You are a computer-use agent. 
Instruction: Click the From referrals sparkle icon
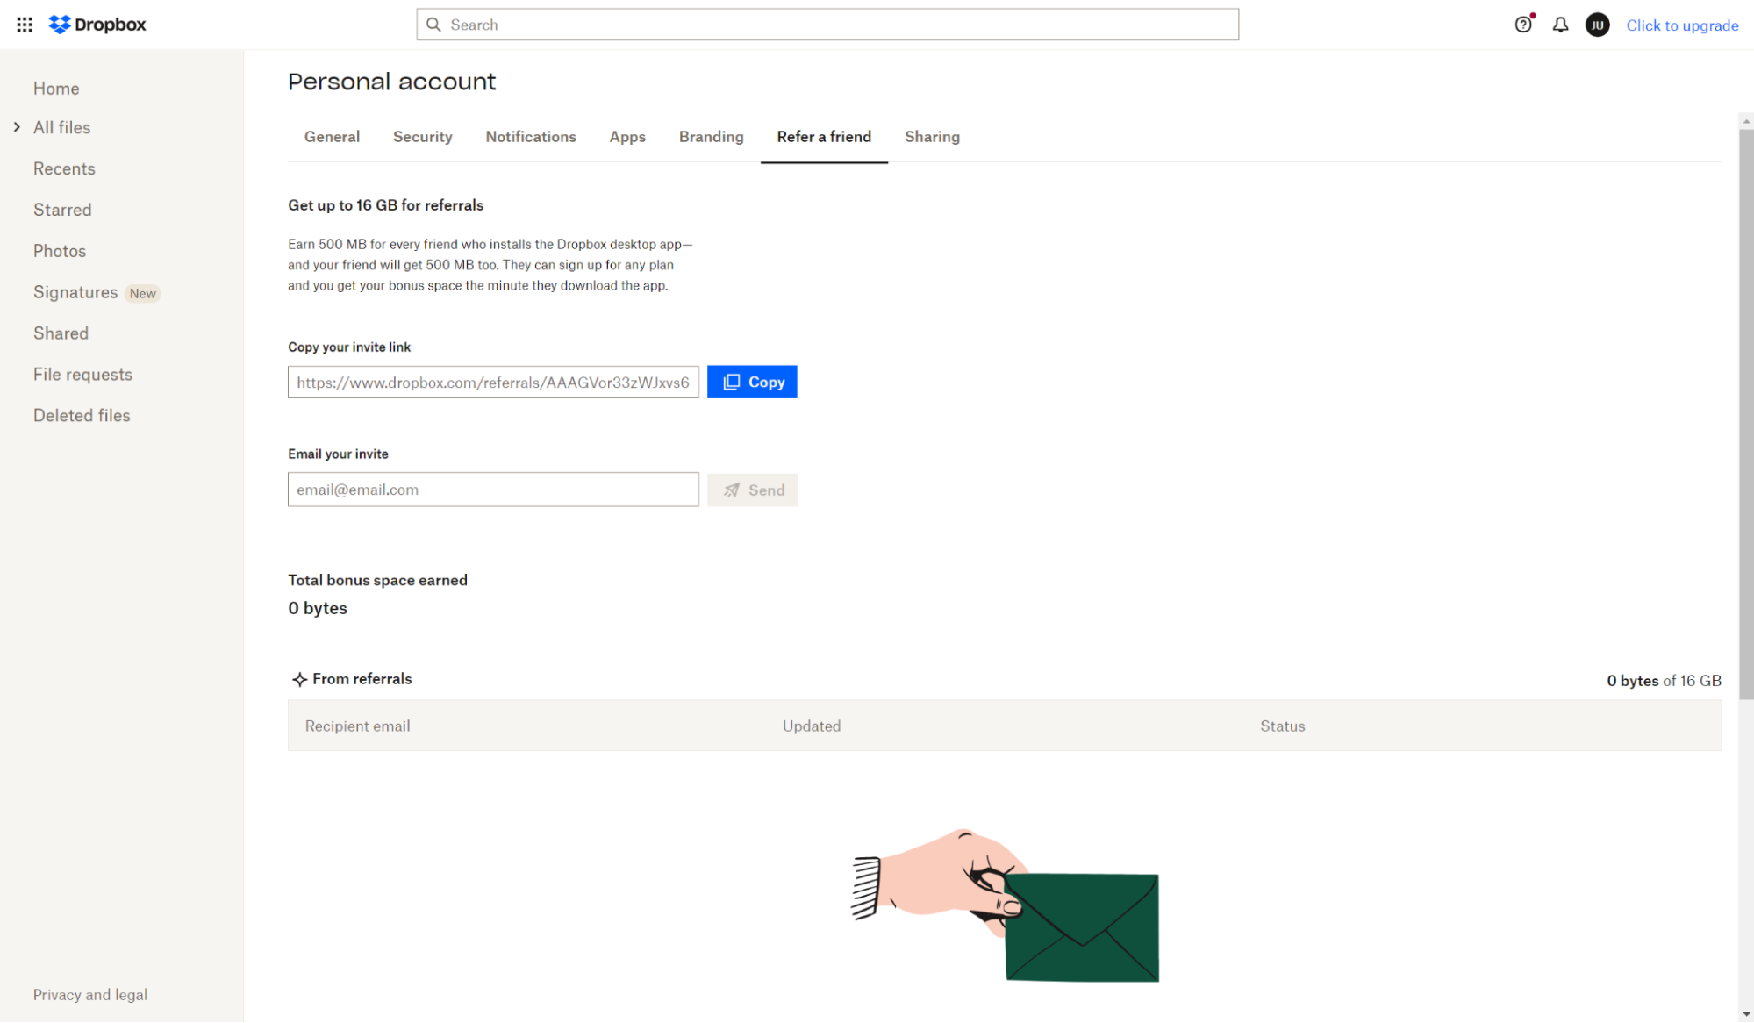pyautogui.click(x=299, y=680)
